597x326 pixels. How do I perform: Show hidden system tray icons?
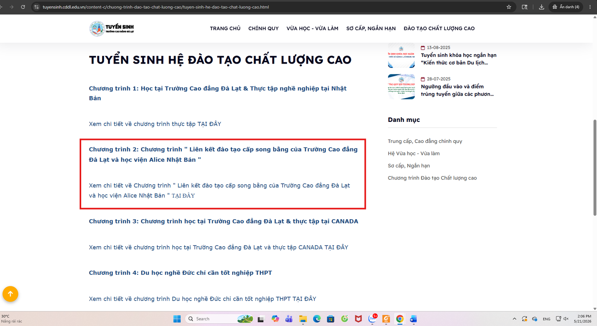pyautogui.click(x=514, y=319)
